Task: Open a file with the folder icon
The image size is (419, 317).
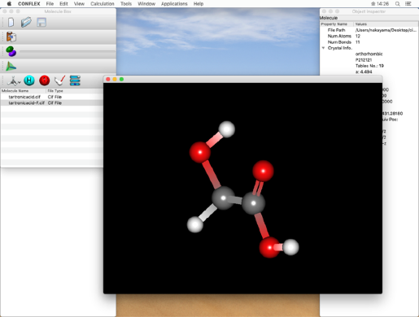Action: pos(26,22)
